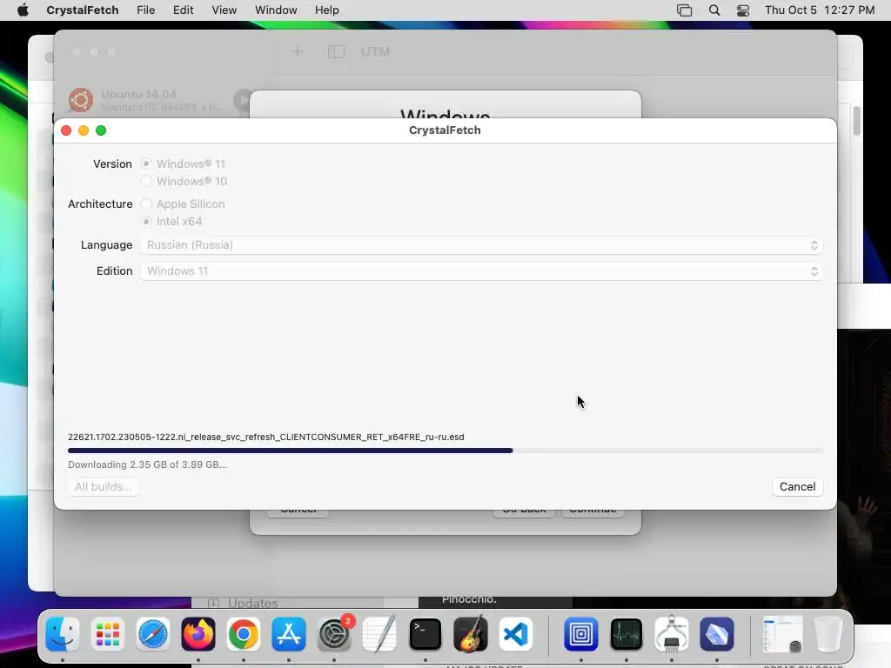Click the date and time clock
Image resolution: width=891 pixels, height=668 pixels.
point(820,10)
